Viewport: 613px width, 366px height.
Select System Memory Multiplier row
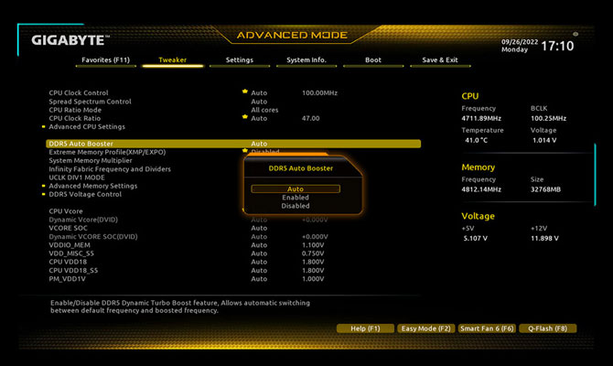(x=91, y=161)
